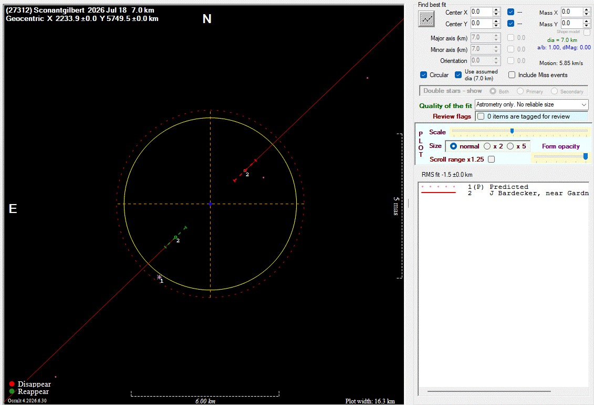This screenshot has width=594, height=405.
Task: Click the observer list horizontal scrollbar
Action: (x=489, y=391)
